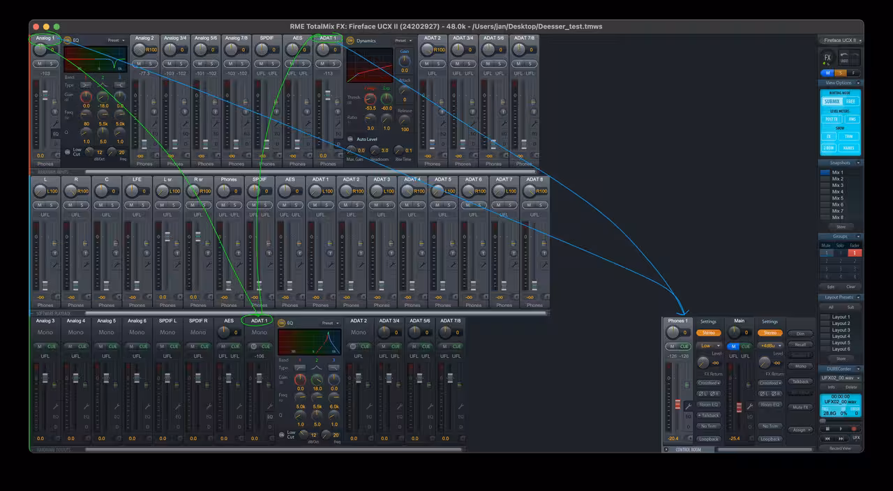Viewport: 893px width, 491px height.
Task: Toggle Low Cut on in the input EQ
Action: click(67, 152)
